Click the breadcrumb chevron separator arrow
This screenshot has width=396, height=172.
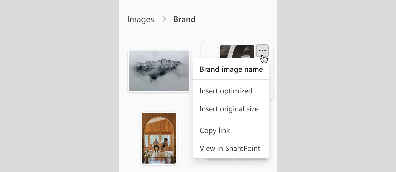click(x=164, y=19)
